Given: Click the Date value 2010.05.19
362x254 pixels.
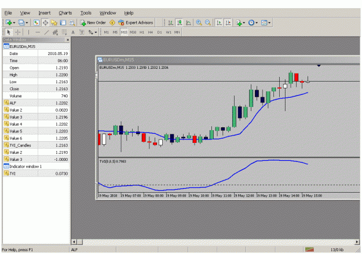Looking at the screenshot, I should [x=58, y=54].
